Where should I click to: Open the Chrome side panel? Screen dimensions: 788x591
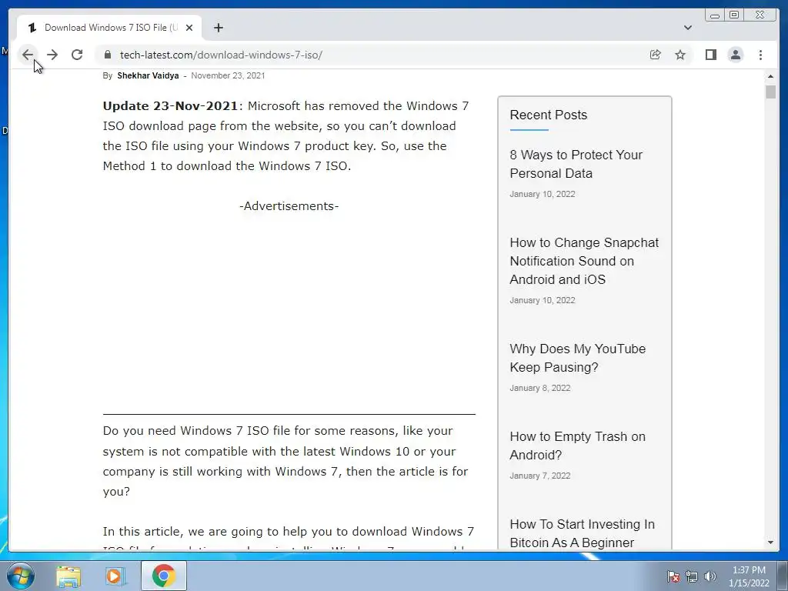tap(710, 55)
